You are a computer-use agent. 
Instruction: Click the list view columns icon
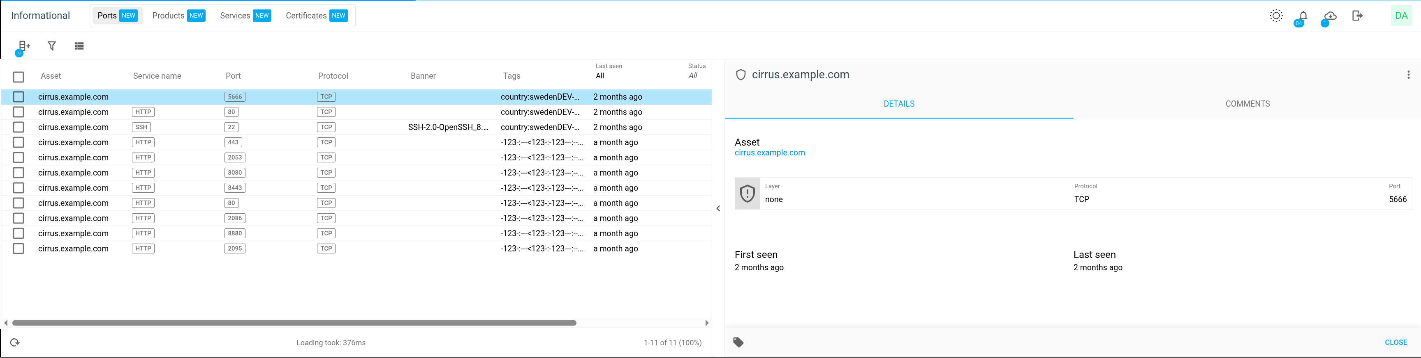79,46
